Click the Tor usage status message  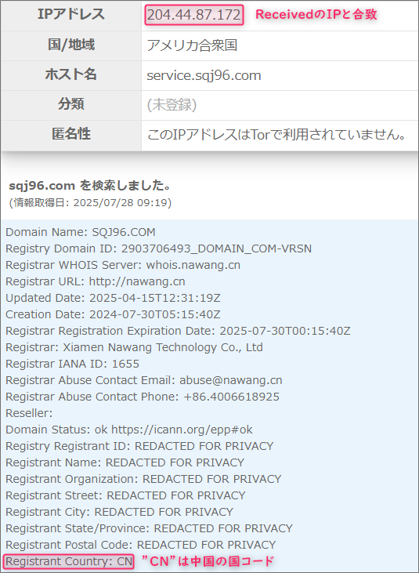tap(276, 135)
